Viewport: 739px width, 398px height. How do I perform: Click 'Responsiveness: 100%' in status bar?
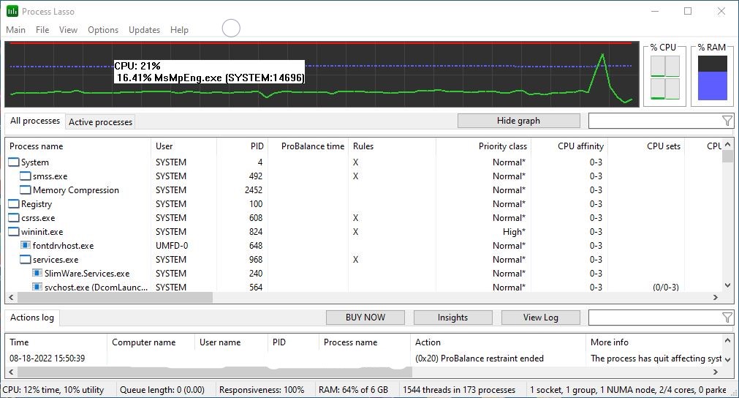(x=262, y=390)
